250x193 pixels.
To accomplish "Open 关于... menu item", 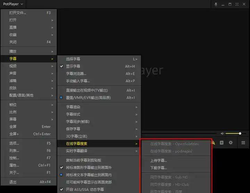I will (x=29, y=172).
